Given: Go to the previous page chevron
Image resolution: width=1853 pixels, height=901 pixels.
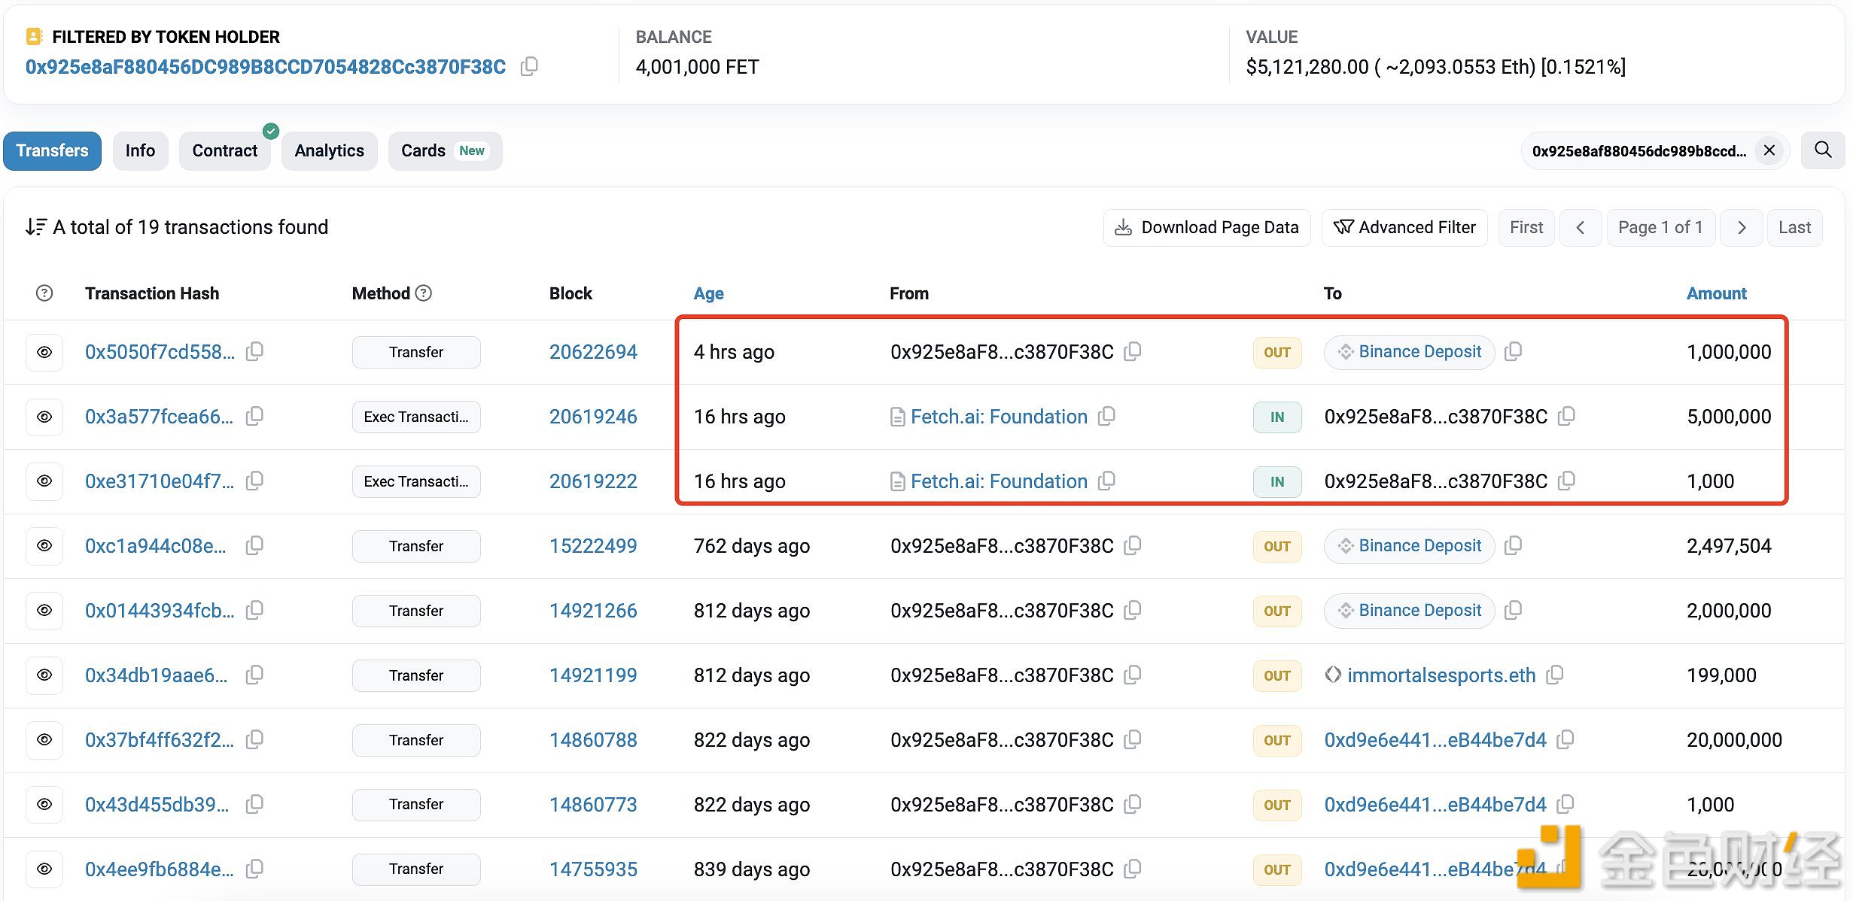Looking at the screenshot, I should [x=1581, y=227].
